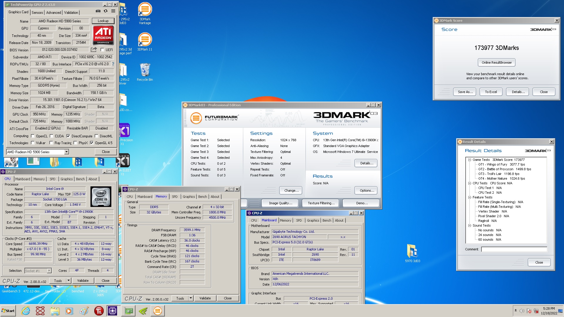
Task: Click the Futuremark Corporation logo in 3DMark03
Action: coord(214,118)
